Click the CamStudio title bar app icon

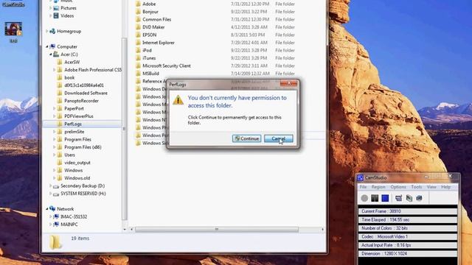pos(361,178)
